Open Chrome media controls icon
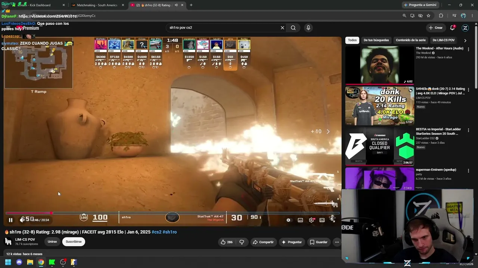 coord(454,16)
